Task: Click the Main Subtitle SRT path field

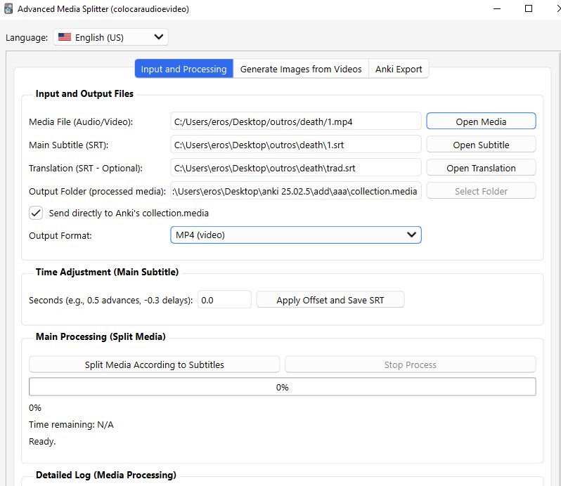Action: (295, 145)
